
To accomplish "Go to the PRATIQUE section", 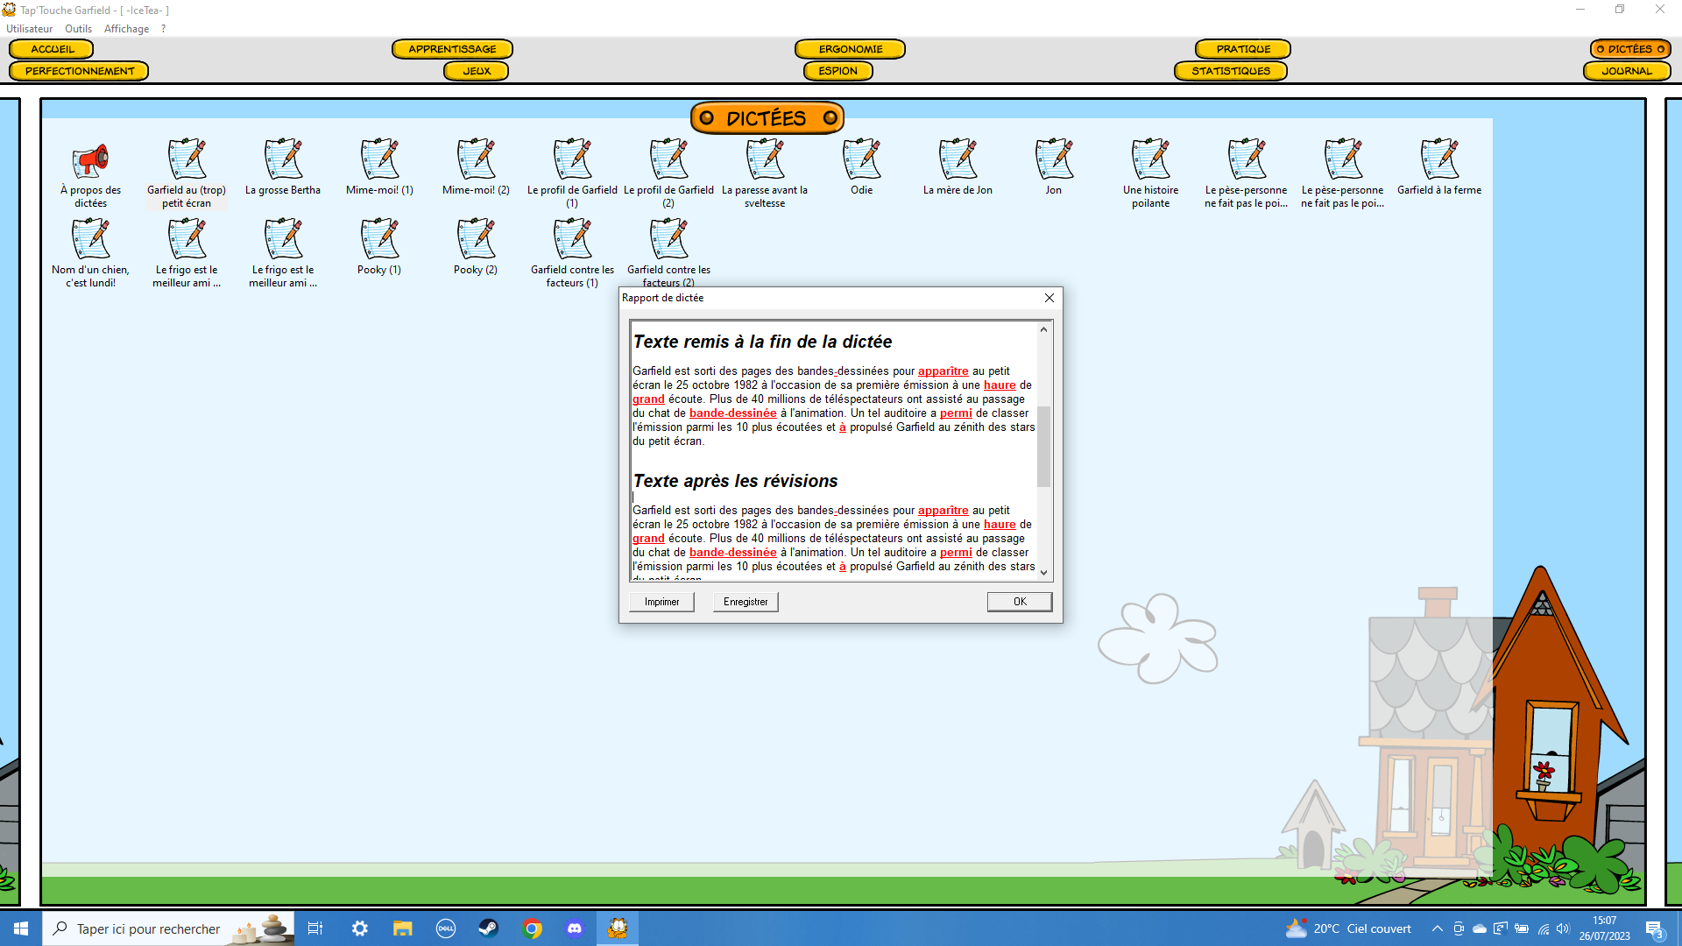I will [x=1242, y=49].
